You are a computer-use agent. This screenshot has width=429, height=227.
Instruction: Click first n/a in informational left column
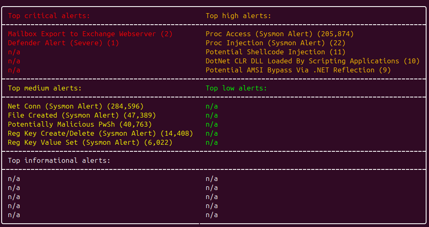14,179
